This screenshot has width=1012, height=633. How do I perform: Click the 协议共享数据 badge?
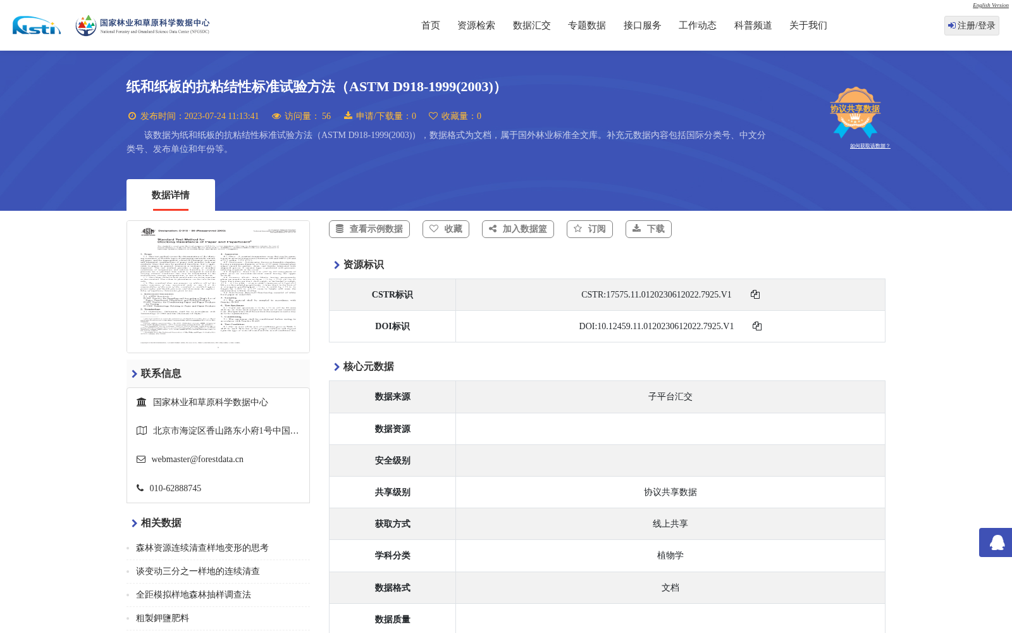(855, 112)
